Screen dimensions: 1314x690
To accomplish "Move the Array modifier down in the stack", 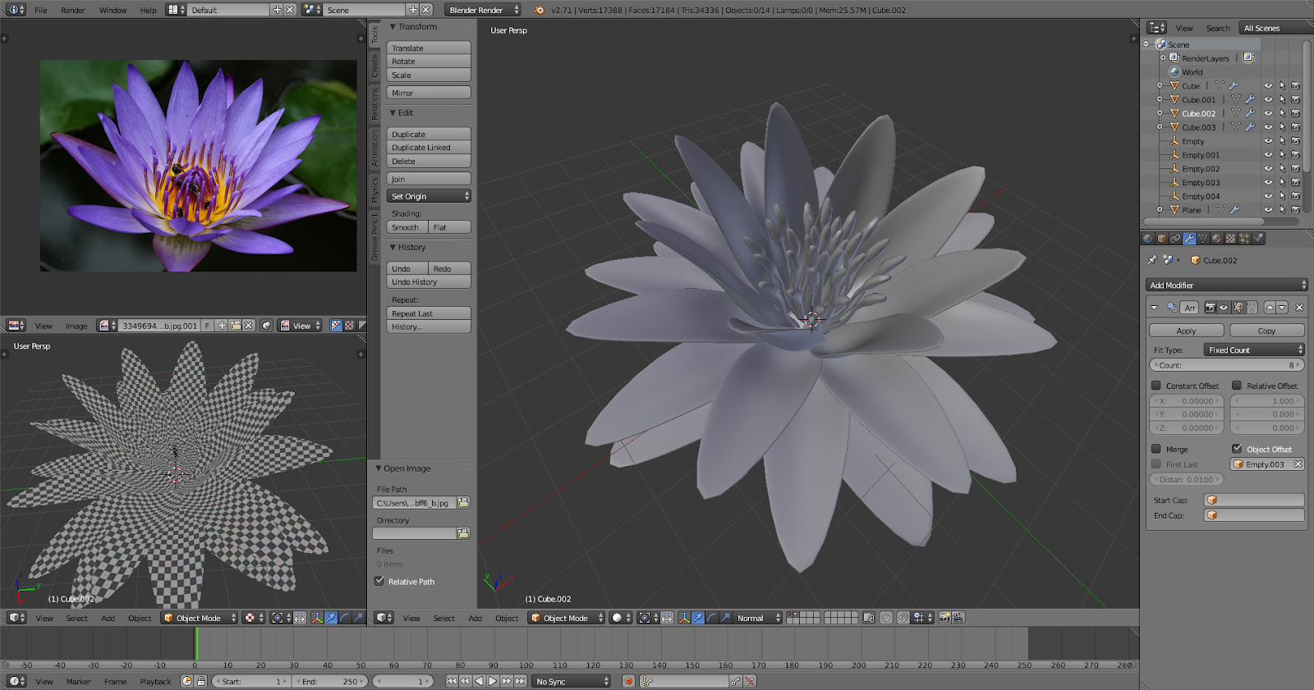I will [1282, 308].
